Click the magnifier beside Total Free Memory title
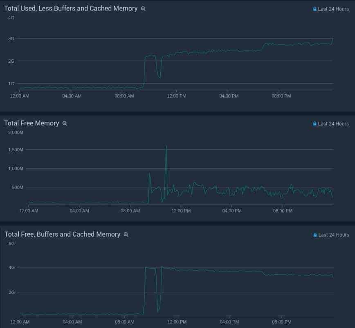This screenshot has width=355, height=328. (x=65, y=123)
